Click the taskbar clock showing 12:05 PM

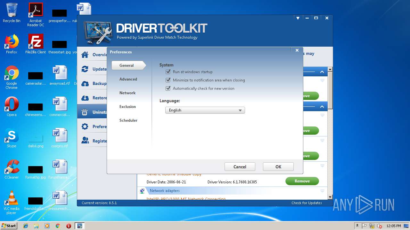point(394,226)
